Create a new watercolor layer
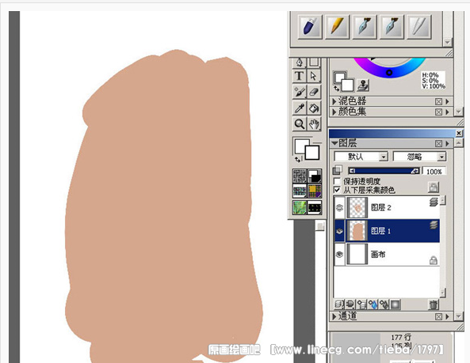 373,304
